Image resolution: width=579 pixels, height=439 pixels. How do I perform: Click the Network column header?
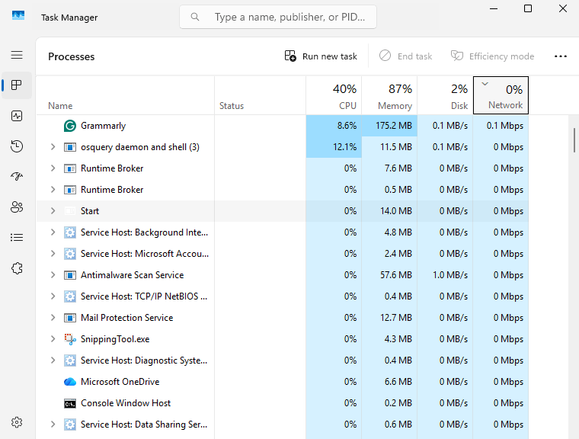click(x=501, y=96)
